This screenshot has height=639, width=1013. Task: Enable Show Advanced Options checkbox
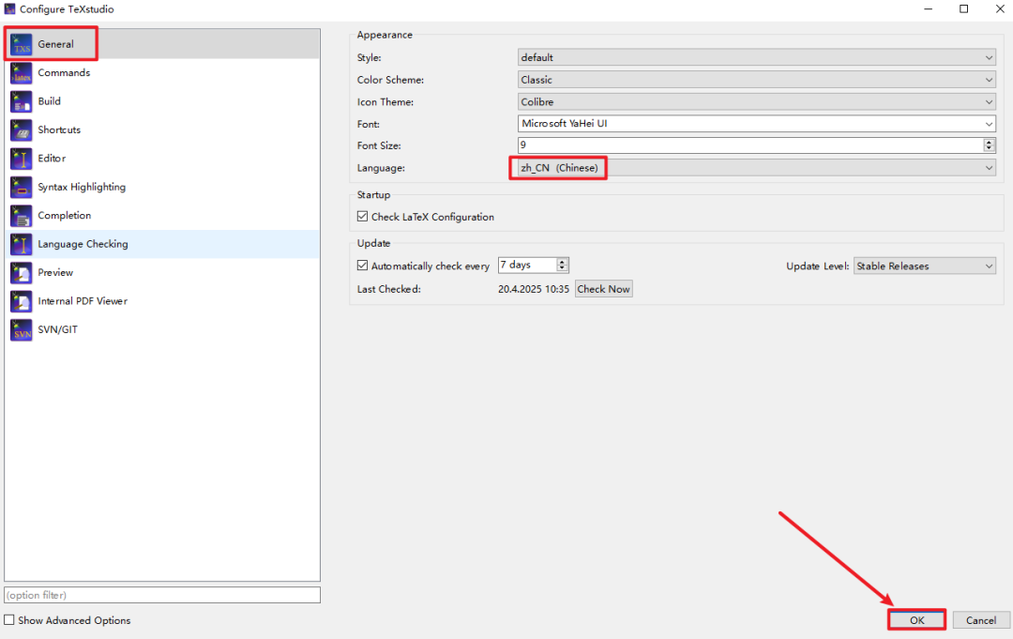pos(9,620)
